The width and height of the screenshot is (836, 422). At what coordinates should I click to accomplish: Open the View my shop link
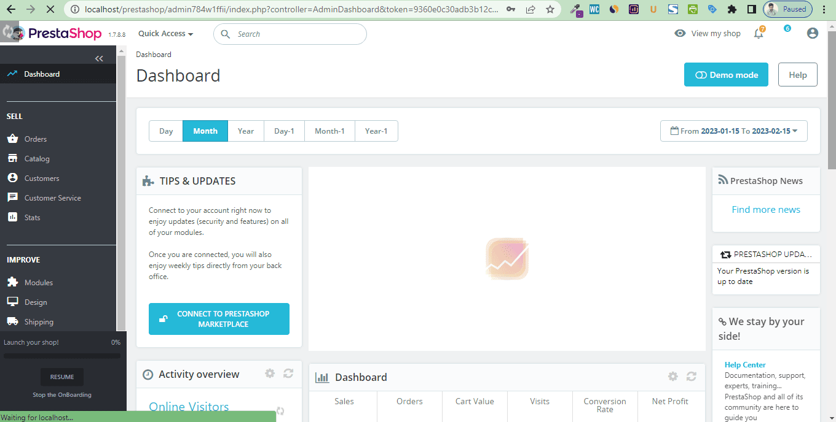point(716,34)
